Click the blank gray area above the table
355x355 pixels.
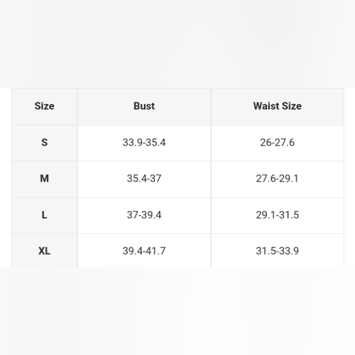click(177, 43)
